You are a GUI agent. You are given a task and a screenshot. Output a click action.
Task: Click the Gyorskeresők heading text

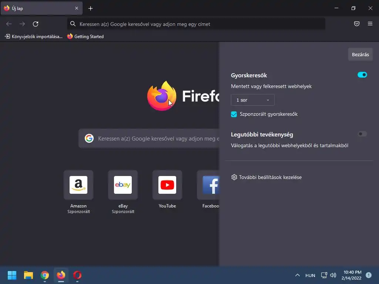(x=249, y=75)
